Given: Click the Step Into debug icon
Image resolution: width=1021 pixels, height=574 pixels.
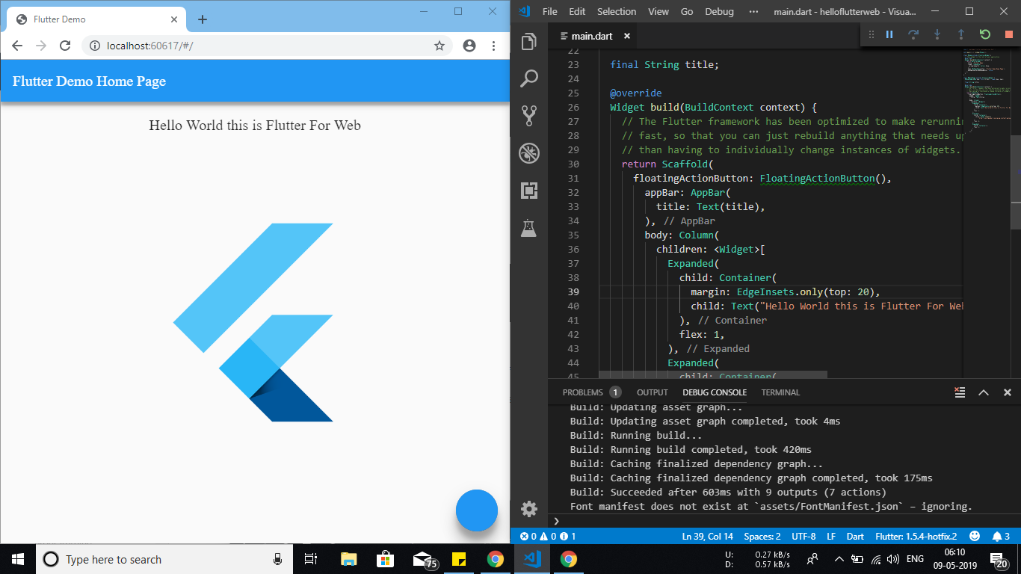Looking at the screenshot, I should (x=937, y=34).
